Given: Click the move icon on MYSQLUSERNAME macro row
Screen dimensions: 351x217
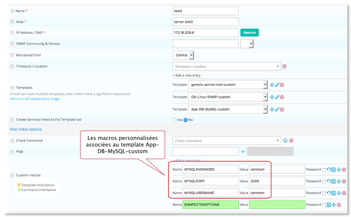Looking at the screenshot, I should point(339,193).
